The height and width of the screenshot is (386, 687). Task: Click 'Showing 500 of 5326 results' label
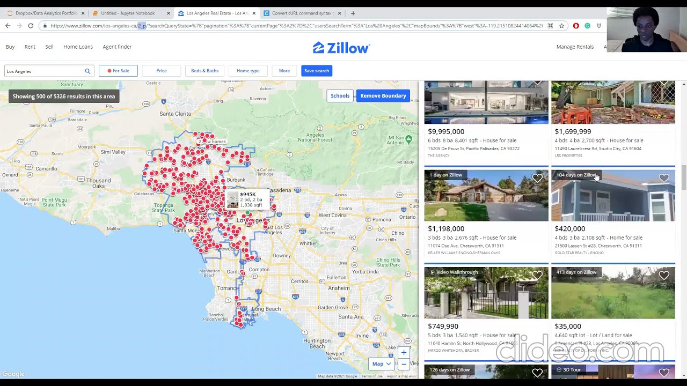pos(64,96)
